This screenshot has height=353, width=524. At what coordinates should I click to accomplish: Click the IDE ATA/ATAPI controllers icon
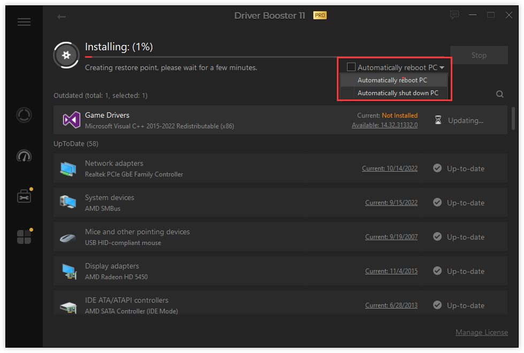[68, 307]
